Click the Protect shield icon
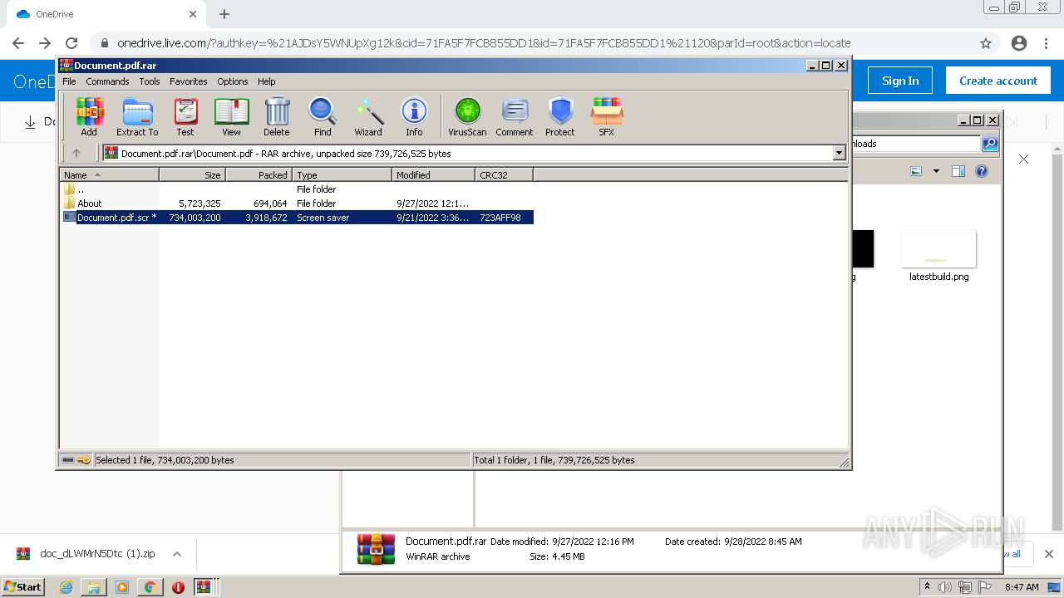The image size is (1064, 598). point(560,116)
